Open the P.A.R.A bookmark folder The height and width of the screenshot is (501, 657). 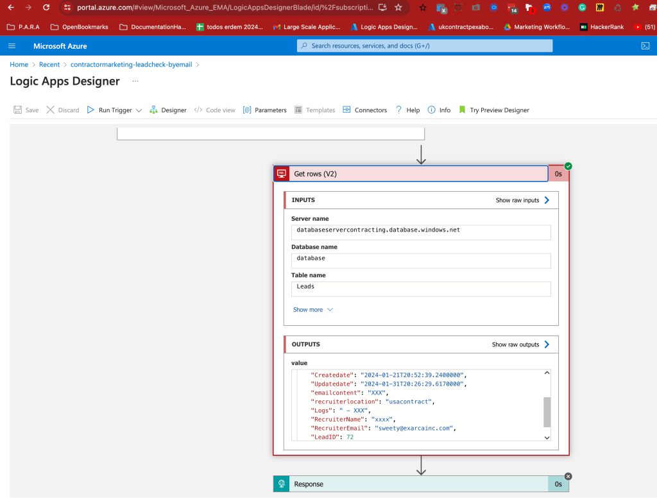pos(24,27)
